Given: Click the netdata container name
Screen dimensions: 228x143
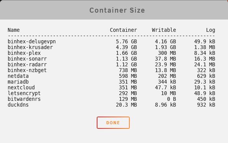Looking at the screenshot, I should pos(18,76).
